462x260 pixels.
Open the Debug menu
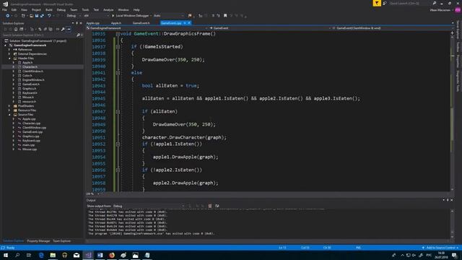(61, 9)
